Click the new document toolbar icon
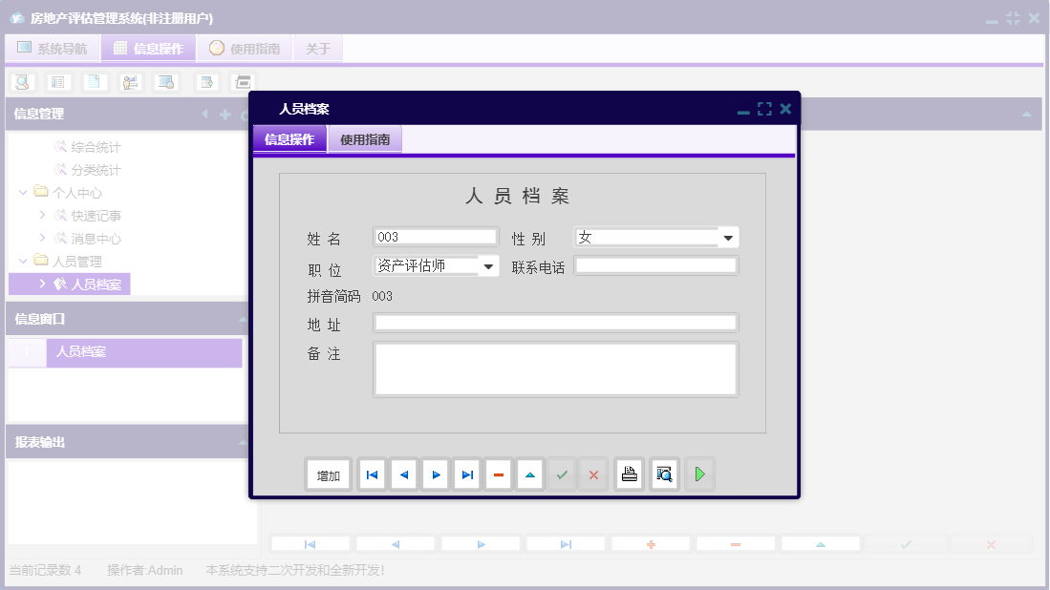This screenshot has width=1050, height=590. (94, 82)
